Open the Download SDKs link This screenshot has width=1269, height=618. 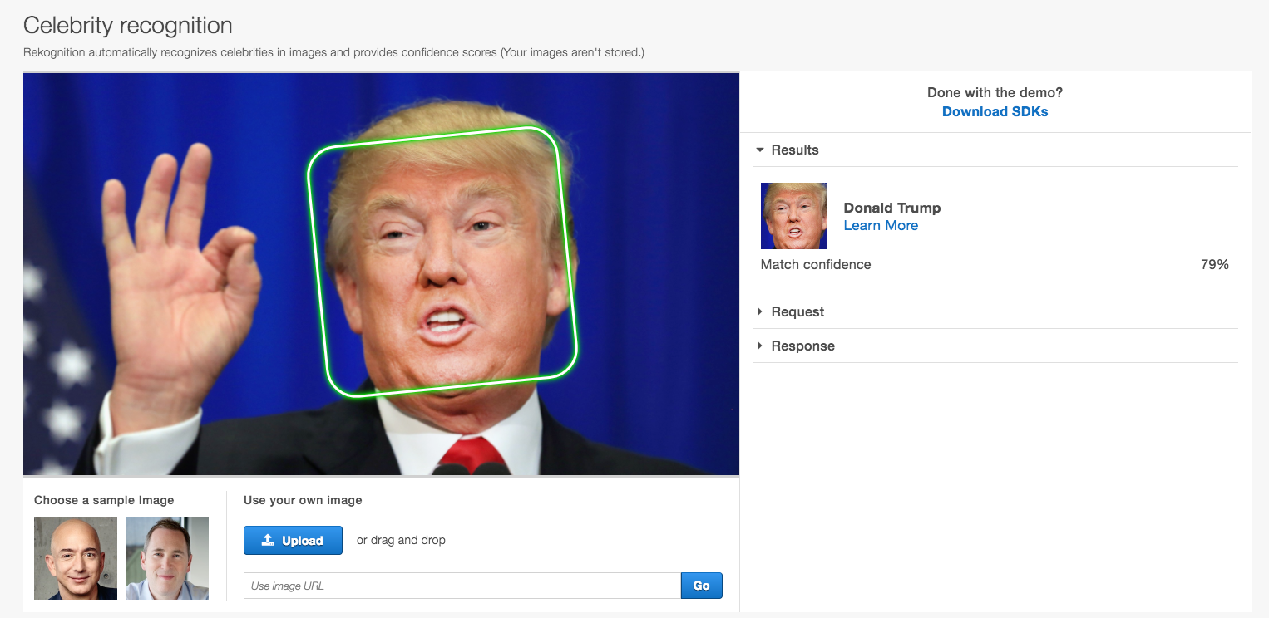995,111
